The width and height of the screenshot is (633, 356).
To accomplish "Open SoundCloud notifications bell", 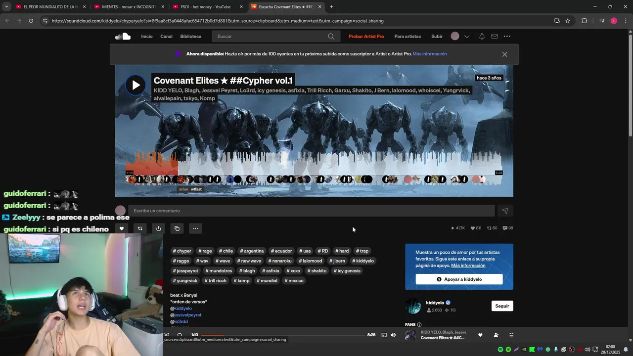I will click(x=482, y=36).
